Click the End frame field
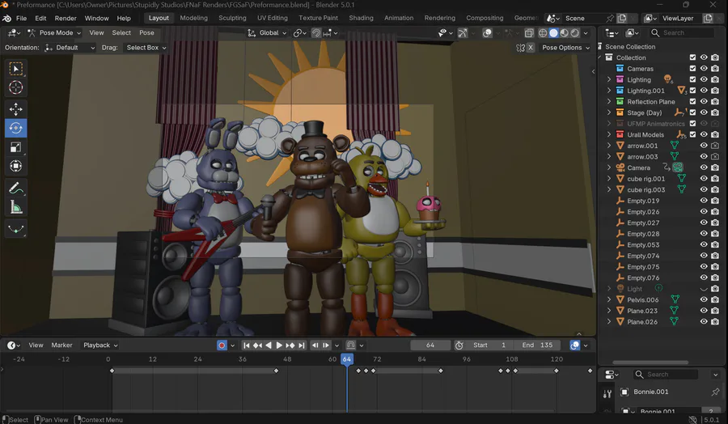Screen dimensions: 728x424 point(537,346)
